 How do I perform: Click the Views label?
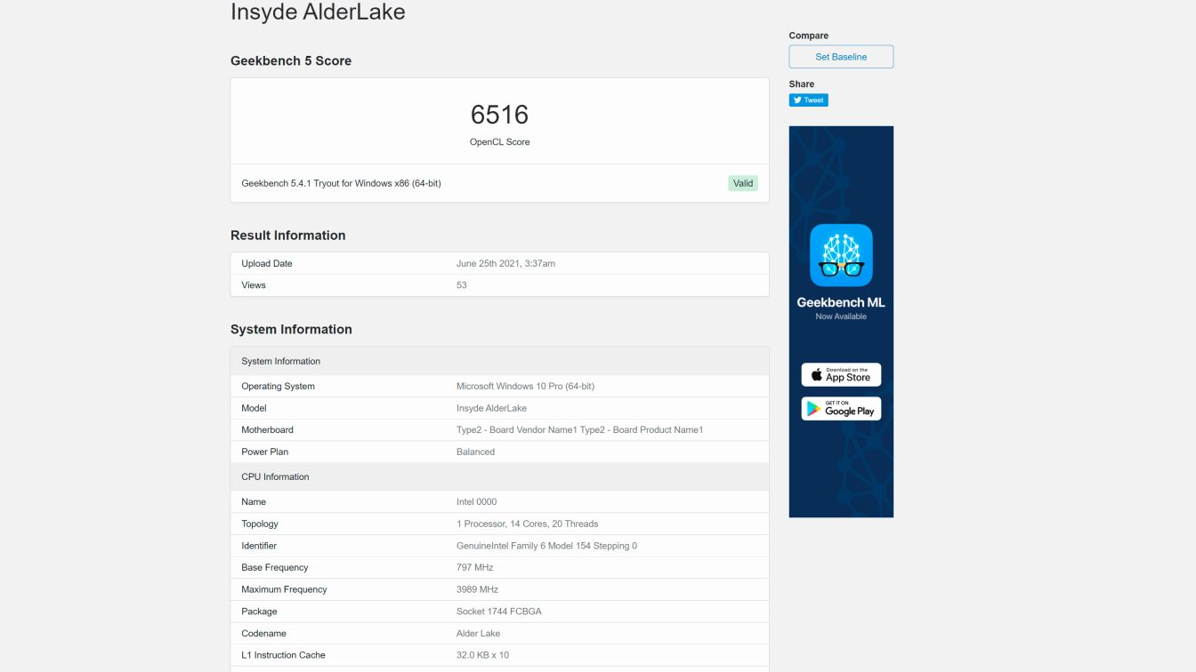click(x=254, y=285)
